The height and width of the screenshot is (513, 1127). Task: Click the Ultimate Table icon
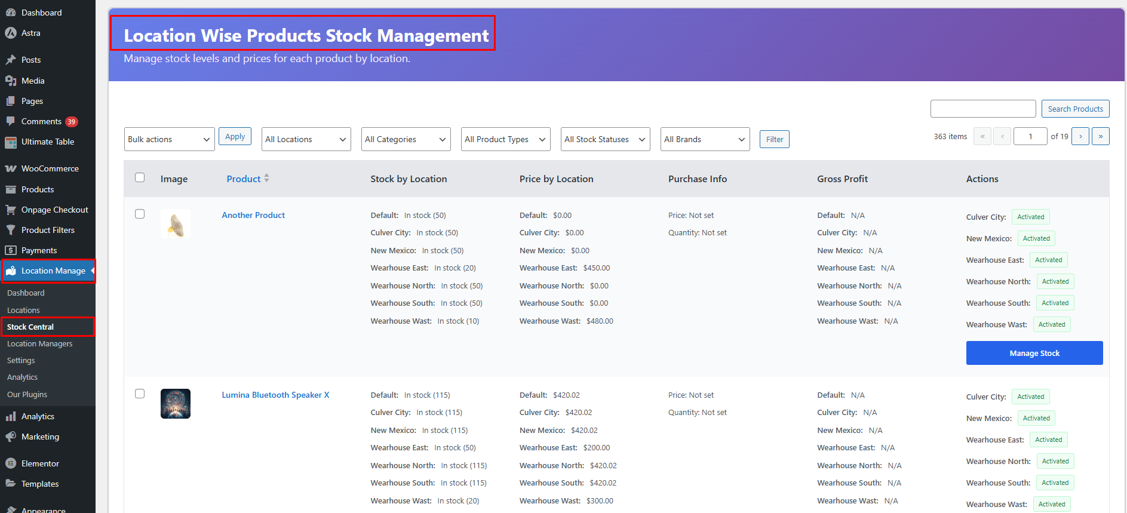pos(11,142)
